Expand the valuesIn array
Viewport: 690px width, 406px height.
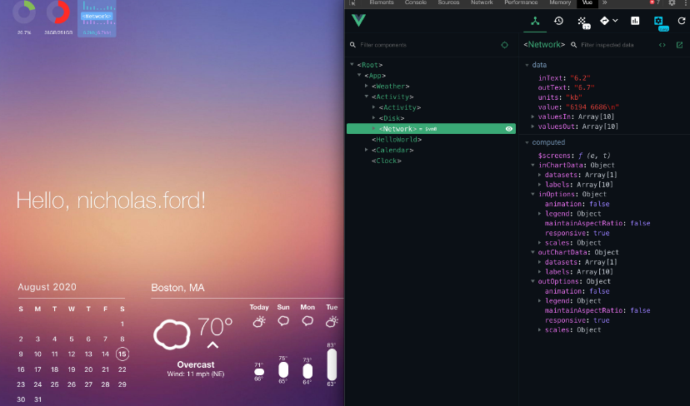tap(532, 116)
